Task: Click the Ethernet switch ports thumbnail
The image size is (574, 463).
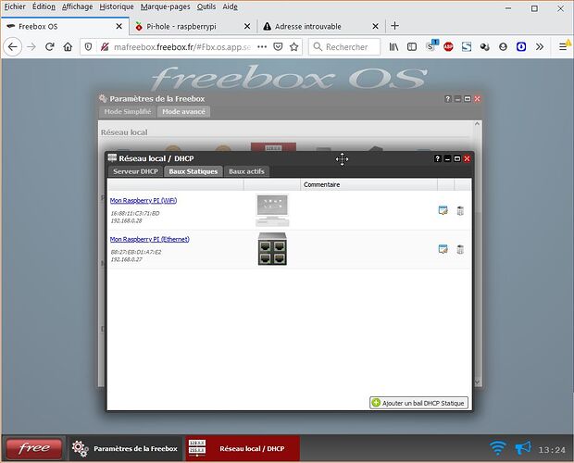Action: tap(272, 249)
